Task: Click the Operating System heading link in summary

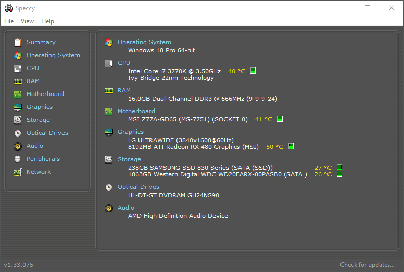Action: click(144, 42)
